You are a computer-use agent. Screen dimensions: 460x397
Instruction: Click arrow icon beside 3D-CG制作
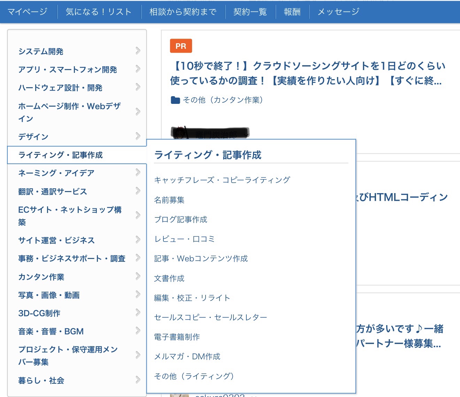click(138, 313)
